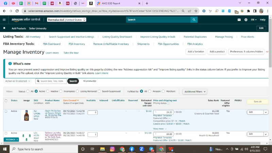
Task: Check the Solieve Laundry row checkbox
Action: [6, 133]
